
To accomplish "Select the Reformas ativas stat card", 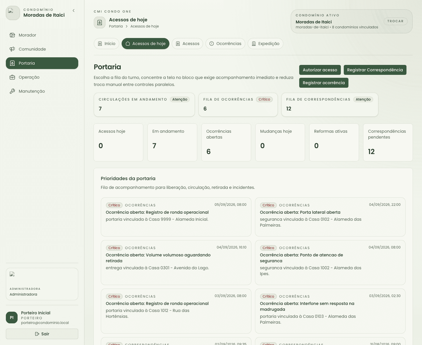I will coord(334,142).
